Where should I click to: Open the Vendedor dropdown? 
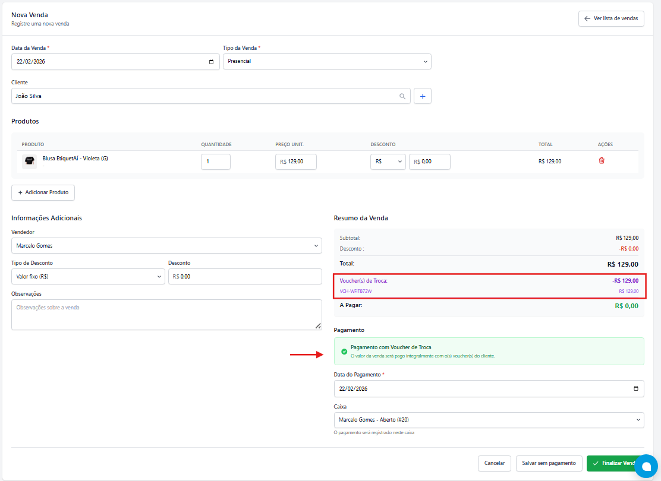tap(166, 245)
